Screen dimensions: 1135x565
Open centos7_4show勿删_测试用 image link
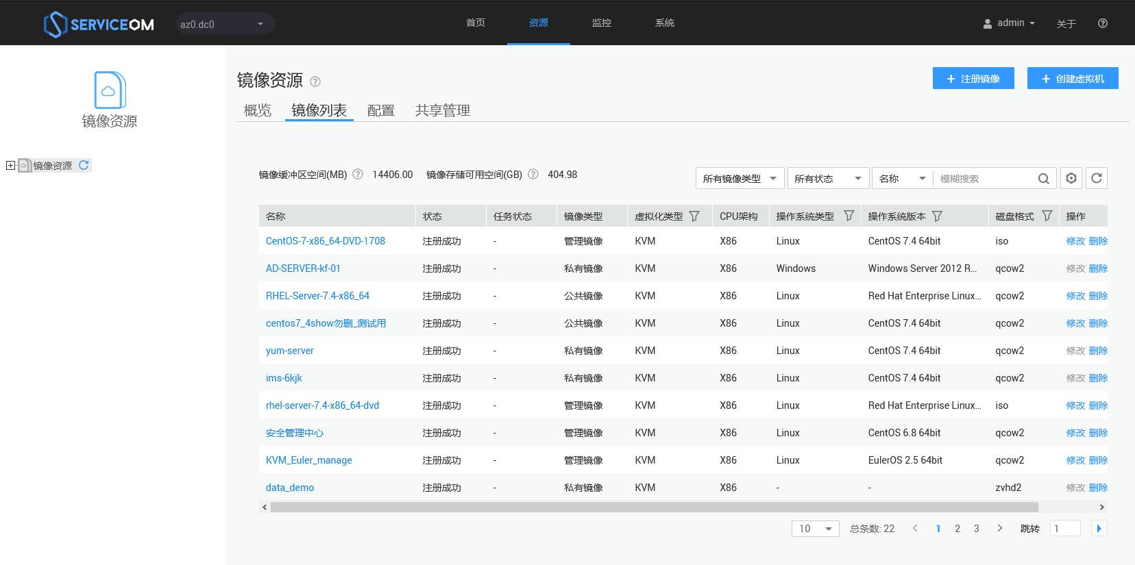coord(326,323)
